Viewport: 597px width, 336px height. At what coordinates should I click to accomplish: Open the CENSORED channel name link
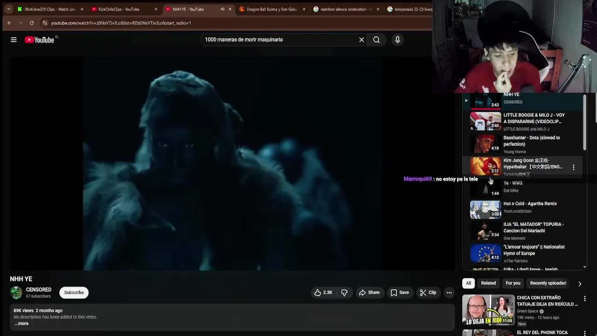[39, 290]
